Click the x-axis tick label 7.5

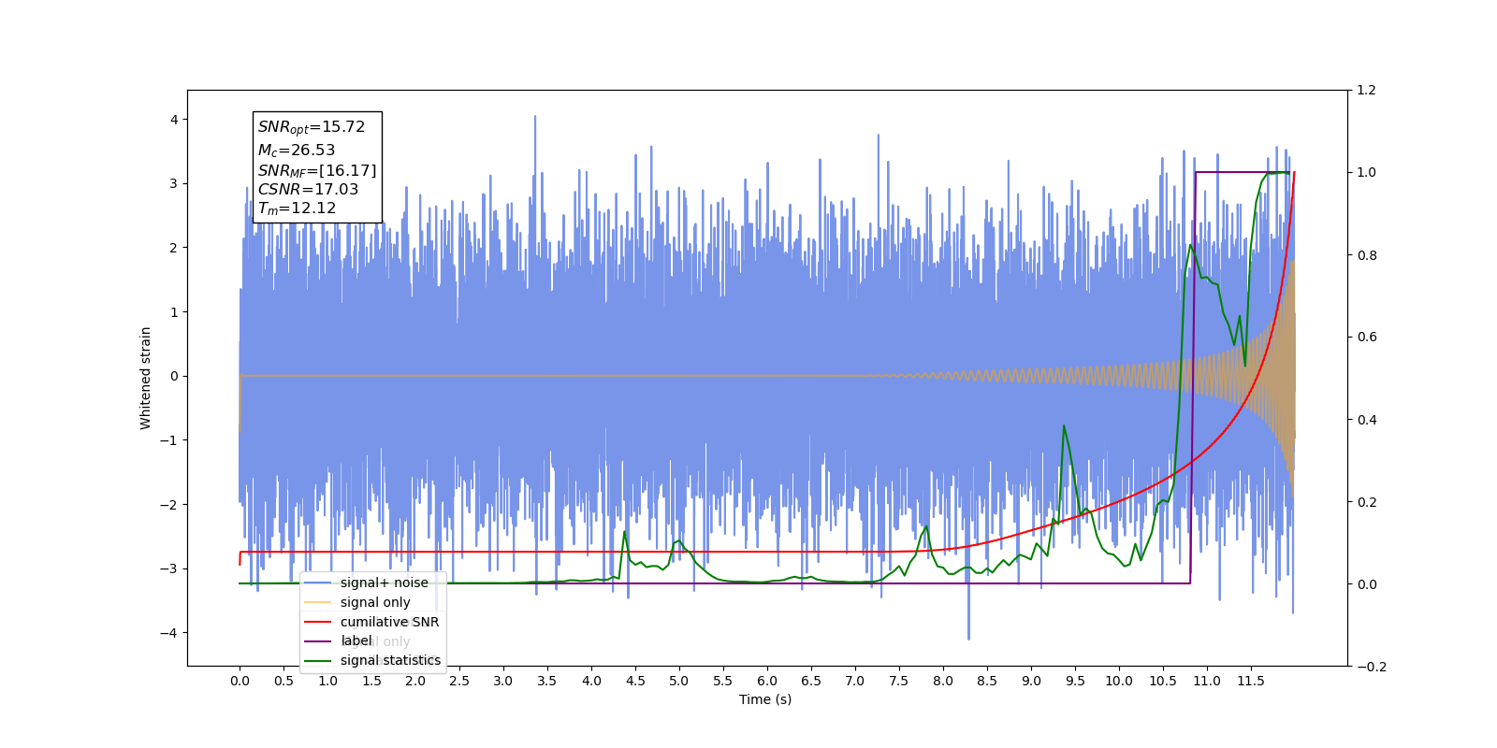(899, 681)
